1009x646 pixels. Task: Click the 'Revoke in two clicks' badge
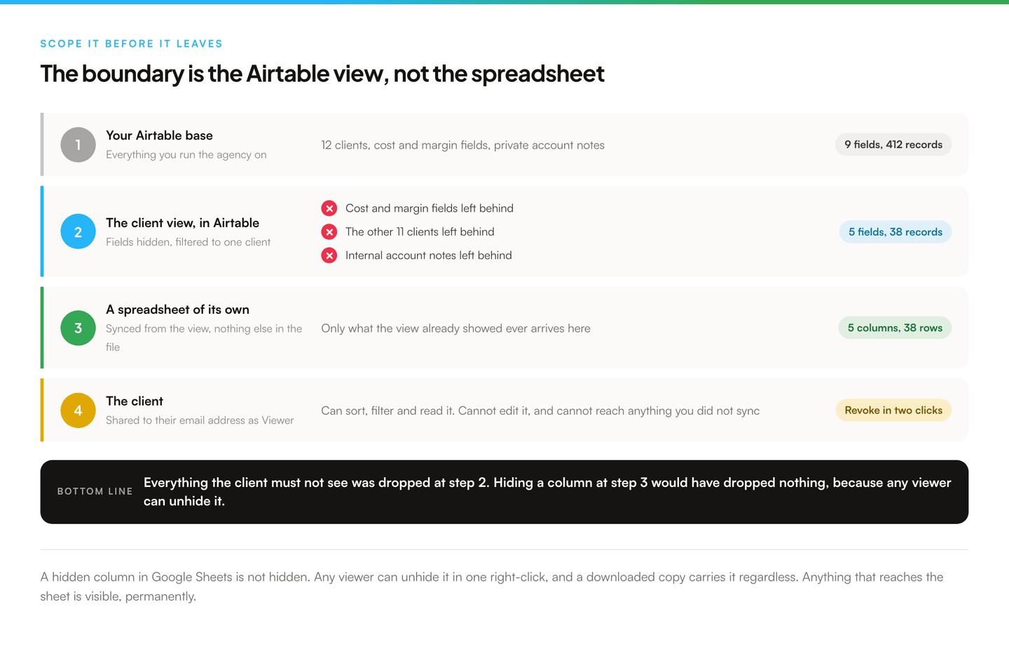893,411
